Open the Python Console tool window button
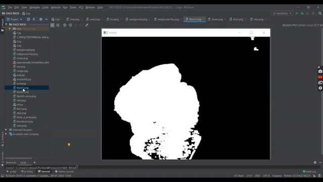Image resolution: width=323 pixels, height=182 pixels. click(x=64, y=171)
